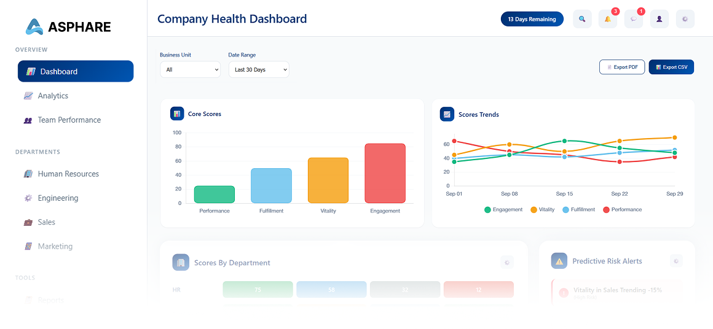Open settings gear in top header
713x329 pixels.
pos(685,19)
